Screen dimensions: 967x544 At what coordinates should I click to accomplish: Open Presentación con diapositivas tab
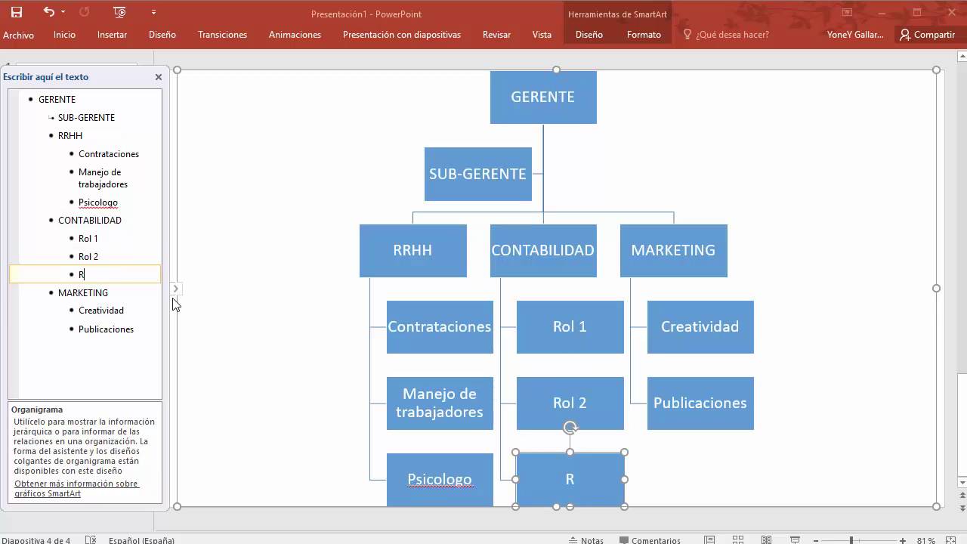pos(402,35)
